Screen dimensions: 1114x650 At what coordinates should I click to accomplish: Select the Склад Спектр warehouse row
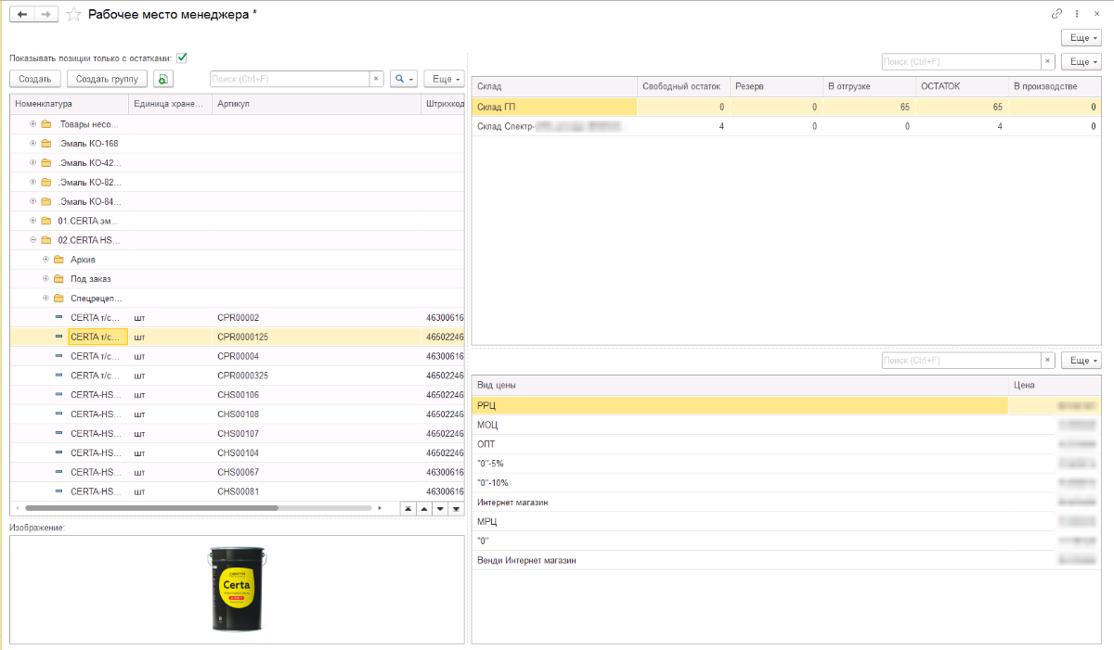click(786, 126)
